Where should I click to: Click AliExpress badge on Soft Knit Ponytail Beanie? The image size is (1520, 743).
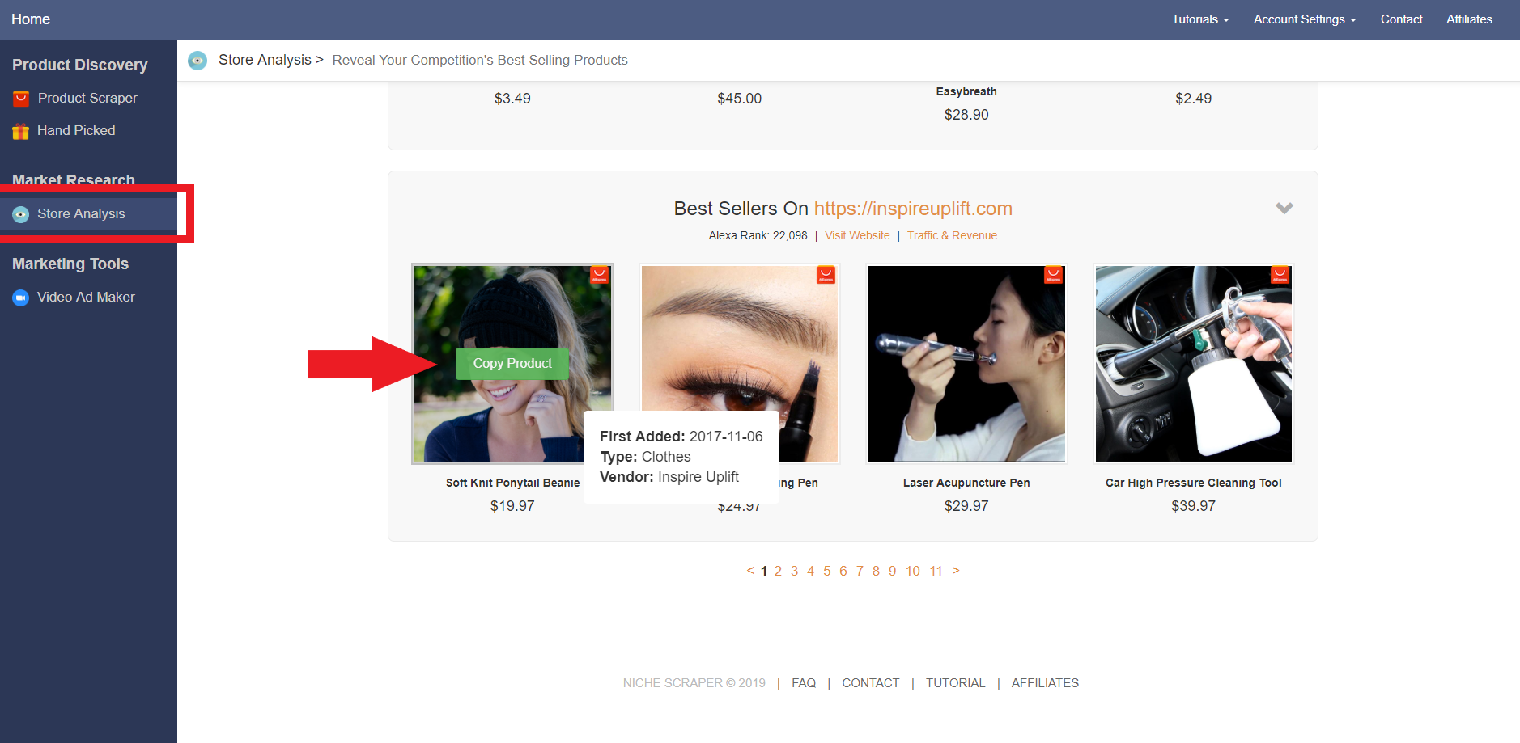click(x=600, y=275)
